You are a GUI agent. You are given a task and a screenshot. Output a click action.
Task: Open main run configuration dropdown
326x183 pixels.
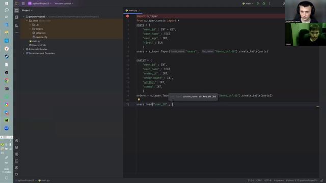coord(248,4)
